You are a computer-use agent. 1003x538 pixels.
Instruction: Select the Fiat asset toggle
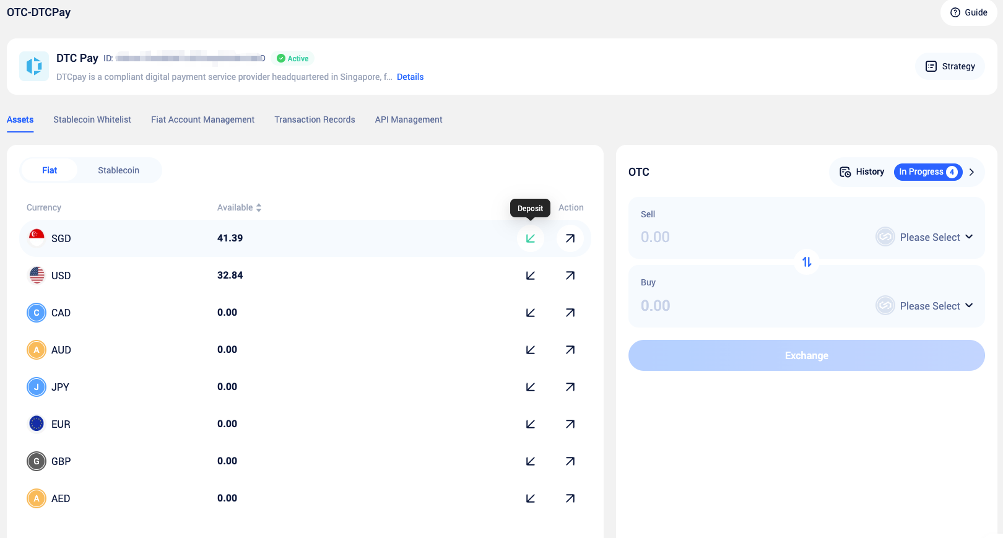[x=50, y=170]
